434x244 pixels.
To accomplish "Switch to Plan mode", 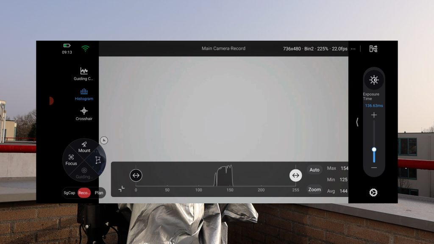I will (99, 193).
